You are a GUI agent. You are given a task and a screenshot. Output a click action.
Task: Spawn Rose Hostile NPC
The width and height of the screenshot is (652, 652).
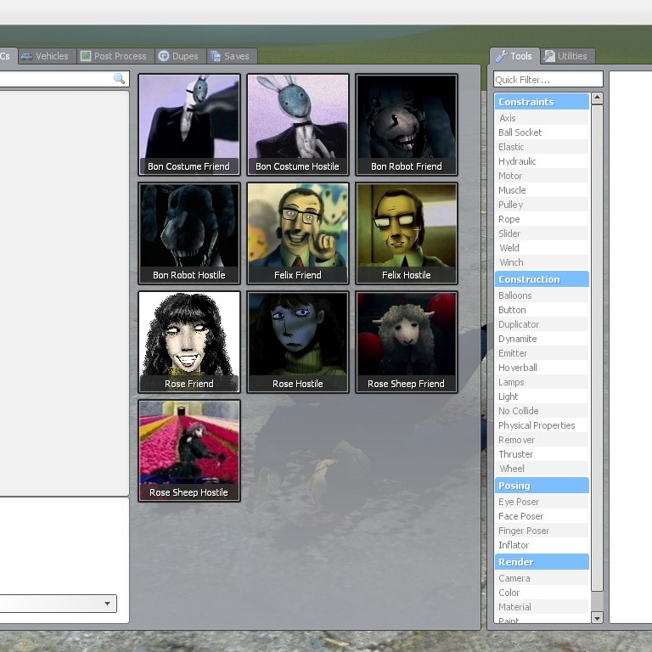pyautogui.click(x=298, y=342)
